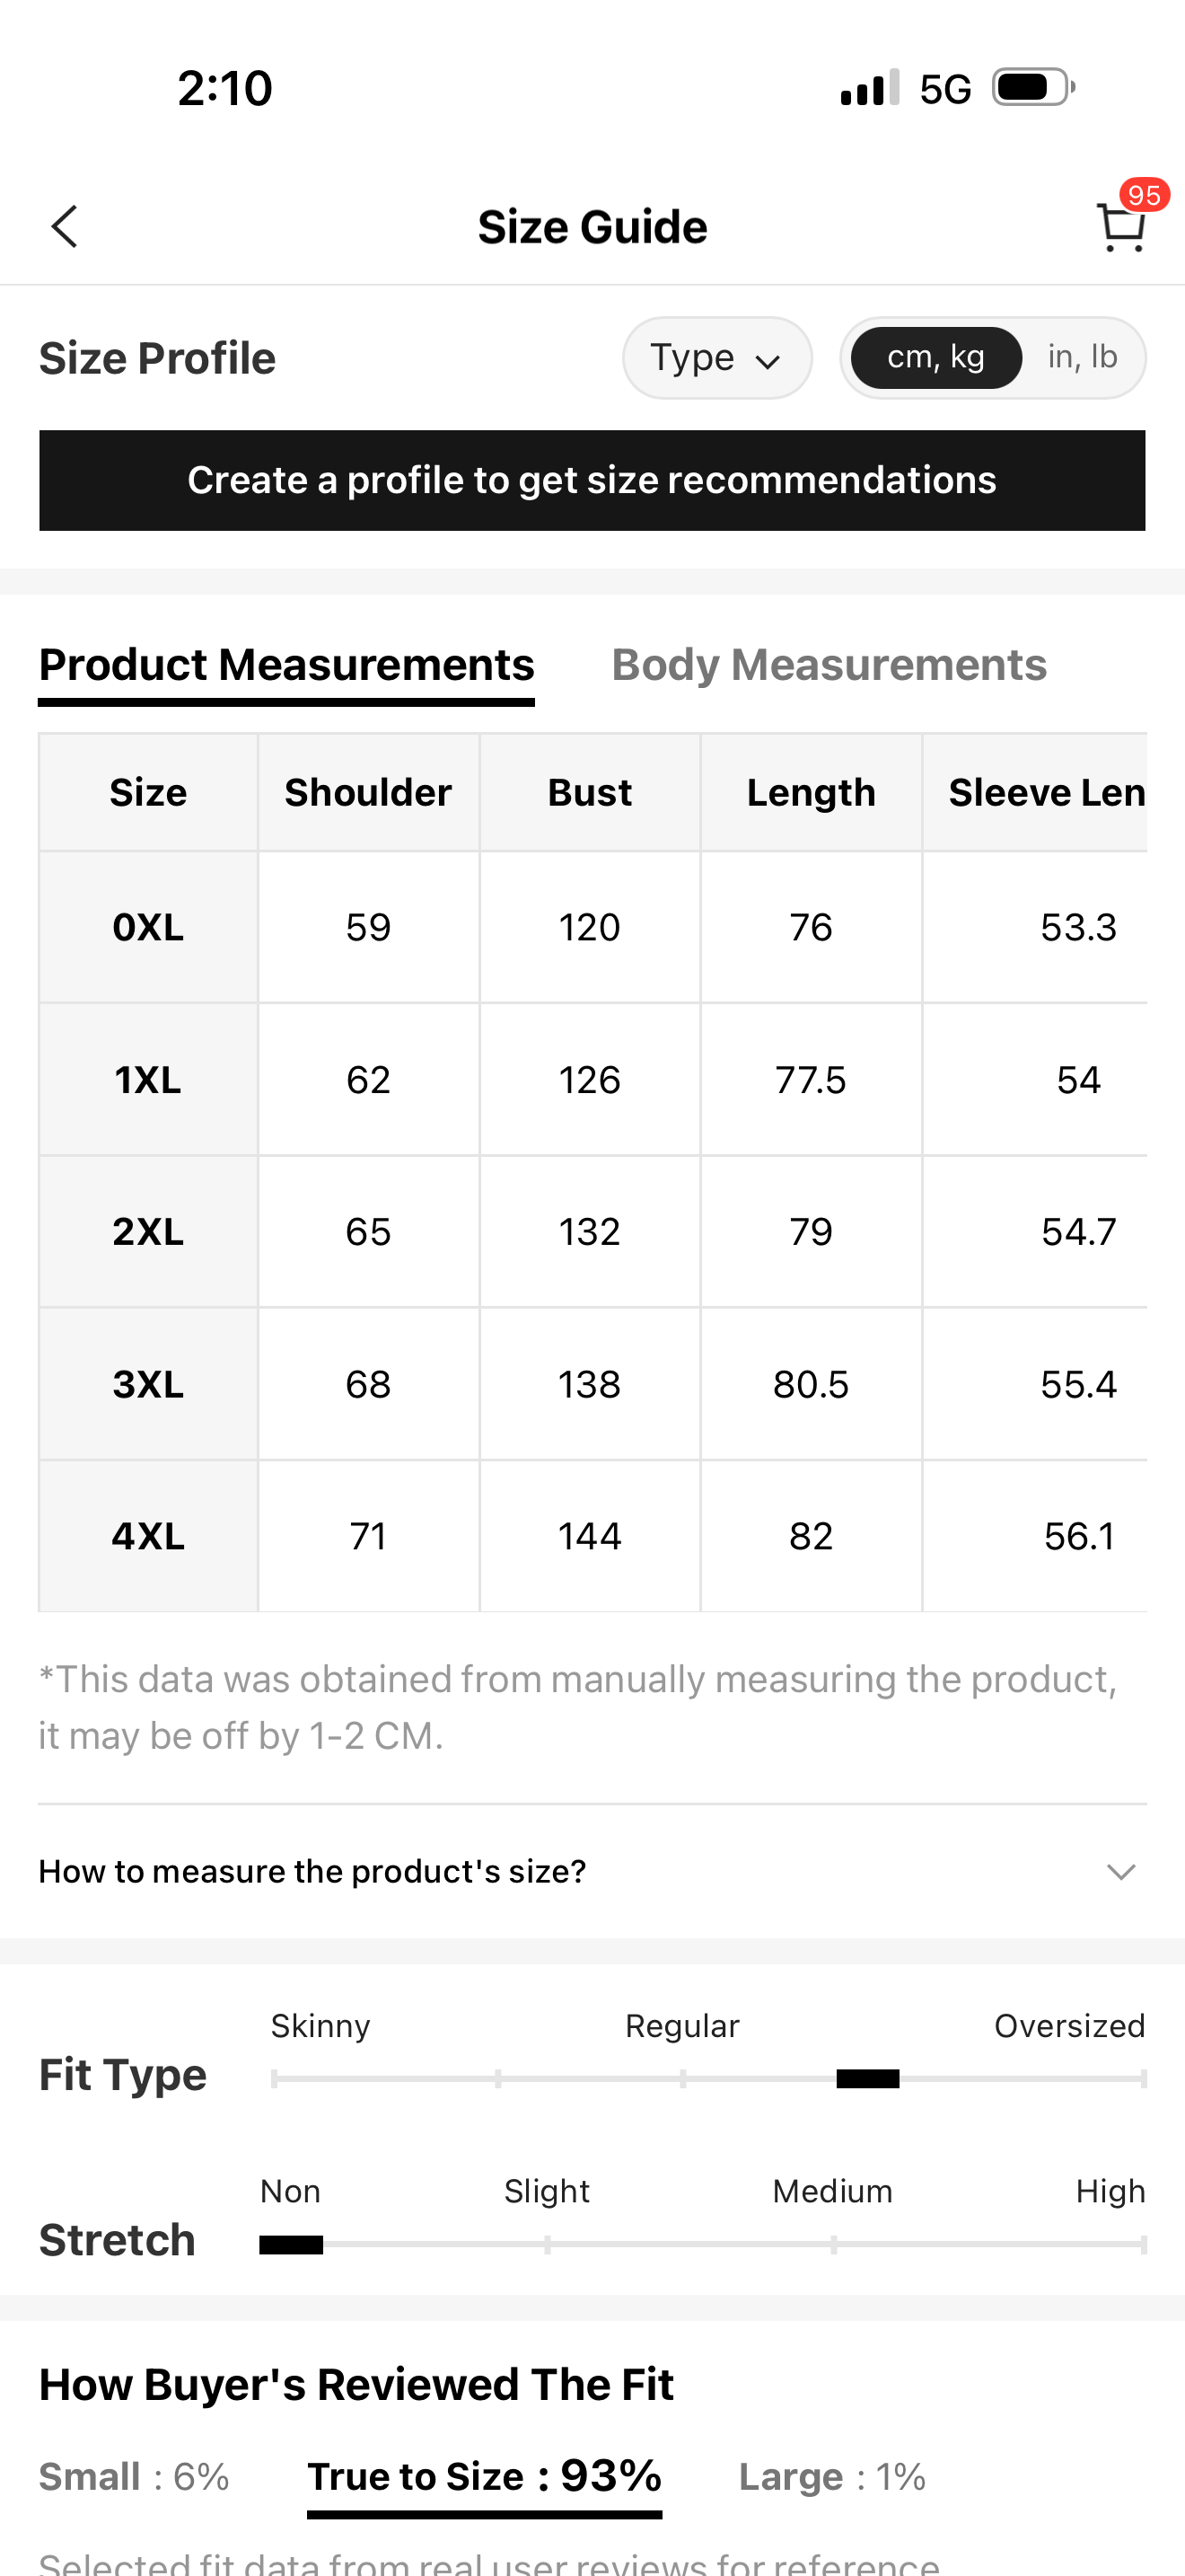
Task: Tap the cellular signal bars icon
Action: pos(869,88)
